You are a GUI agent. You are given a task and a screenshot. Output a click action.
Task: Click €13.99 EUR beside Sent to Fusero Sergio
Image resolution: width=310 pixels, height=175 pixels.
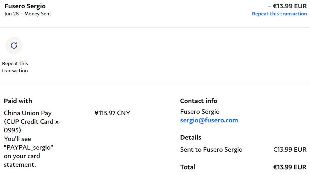pos(290,150)
